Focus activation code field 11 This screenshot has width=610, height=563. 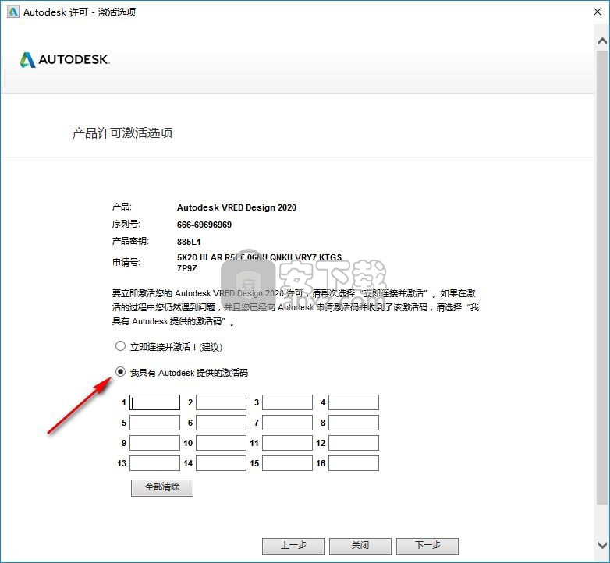pos(287,443)
